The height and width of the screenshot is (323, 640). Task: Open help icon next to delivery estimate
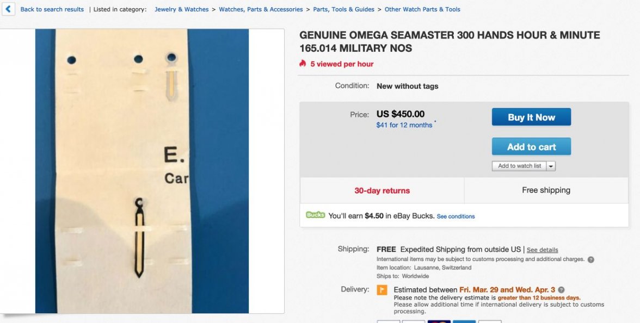[561, 290]
